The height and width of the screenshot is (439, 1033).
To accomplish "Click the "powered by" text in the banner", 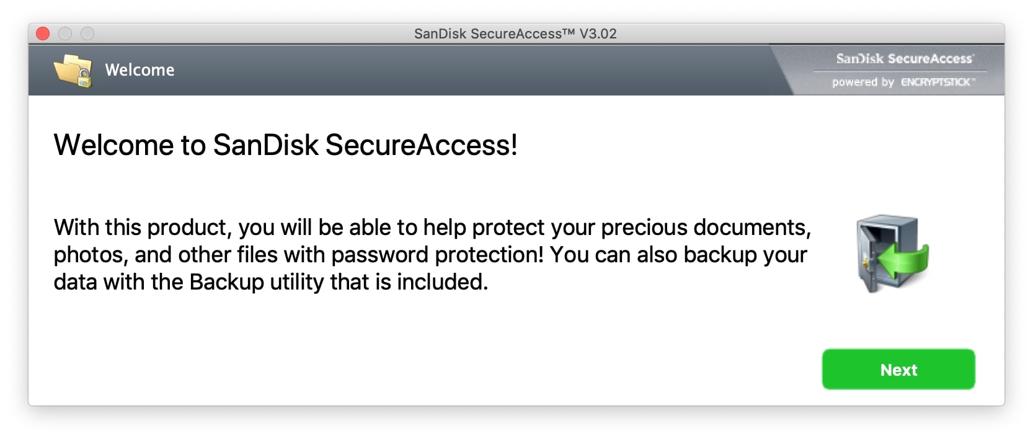I will (862, 82).
